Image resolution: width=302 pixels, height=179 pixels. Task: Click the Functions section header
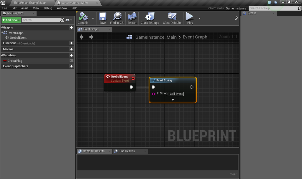37,43
